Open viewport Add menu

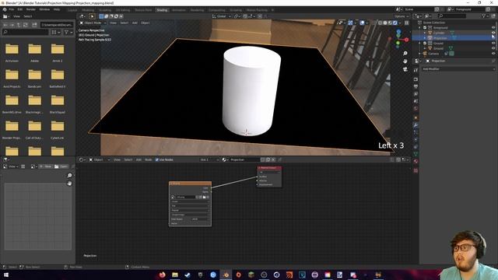[135, 23]
